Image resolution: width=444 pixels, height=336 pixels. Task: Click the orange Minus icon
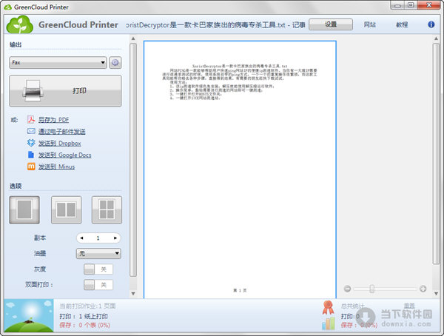[x=31, y=167]
